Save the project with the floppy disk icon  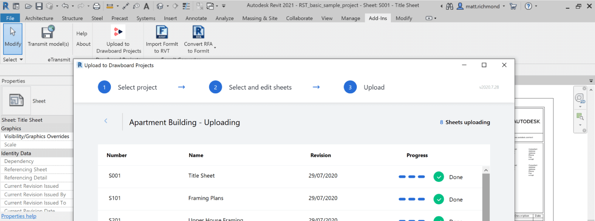39,6
